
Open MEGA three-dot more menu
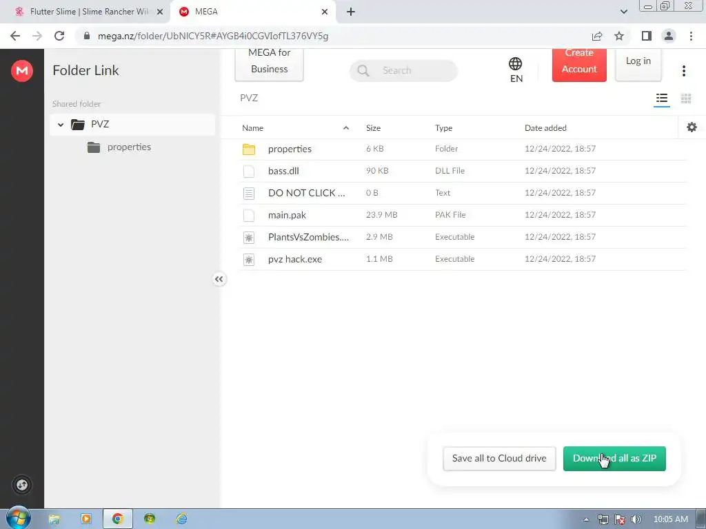click(x=683, y=71)
